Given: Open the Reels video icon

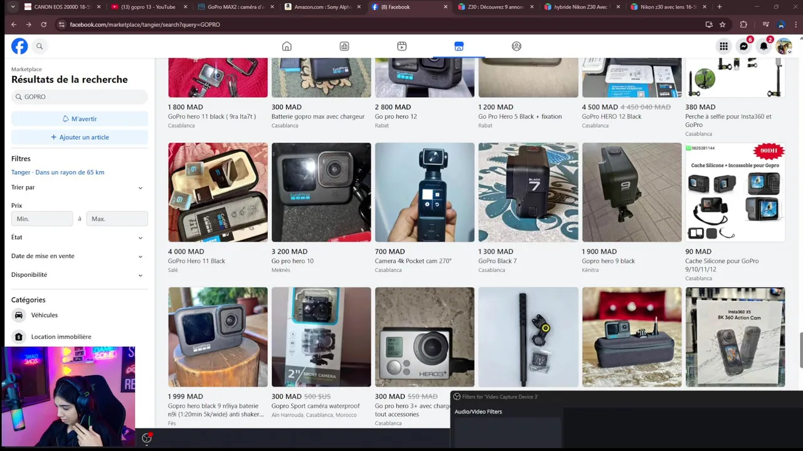Looking at the screenshot, I should click(401, 46).
